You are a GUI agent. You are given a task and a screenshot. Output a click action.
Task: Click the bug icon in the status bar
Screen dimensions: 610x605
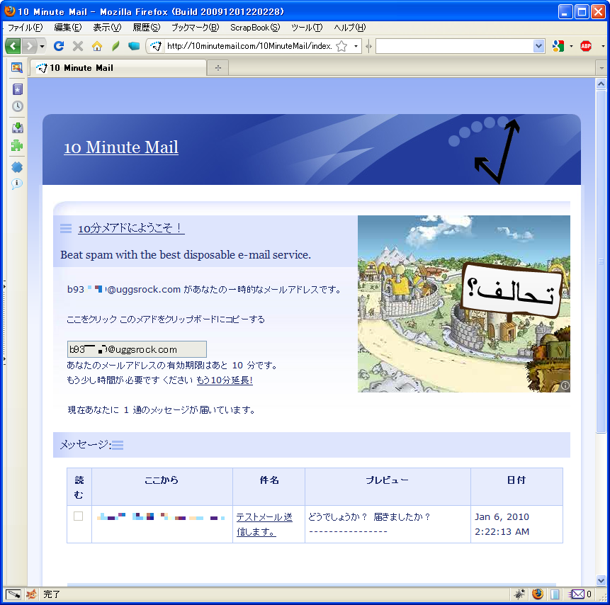[x=519, y=594]
